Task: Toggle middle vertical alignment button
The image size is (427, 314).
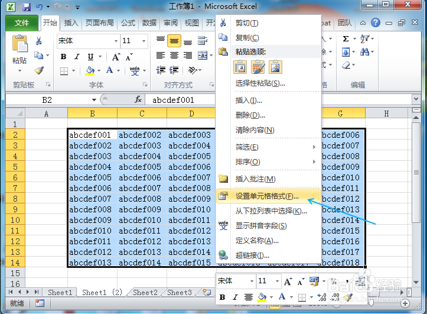Action: (174, 41)
